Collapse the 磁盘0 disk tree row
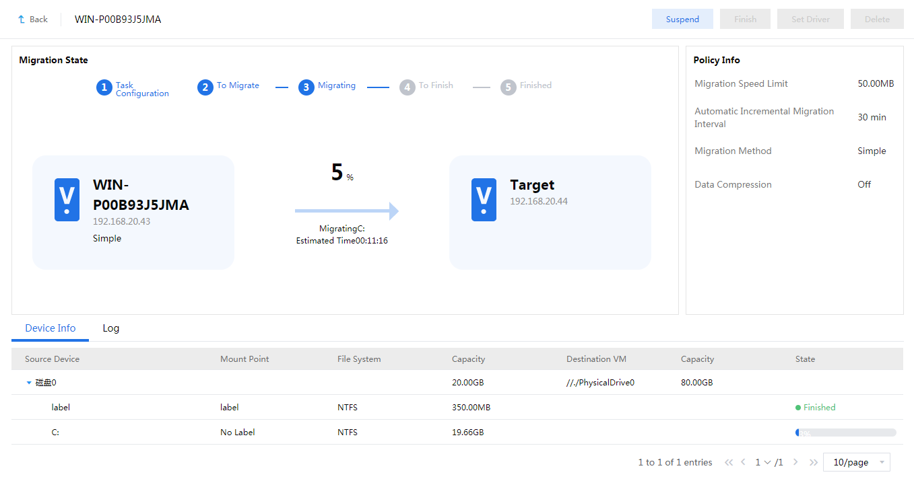Screen dimensions: 914x487 [x=29, y=383]
